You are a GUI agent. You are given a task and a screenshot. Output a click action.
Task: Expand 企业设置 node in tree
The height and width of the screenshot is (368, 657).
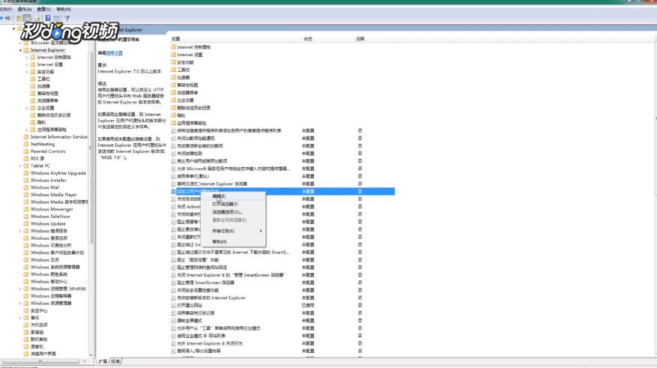tap(27, 108)
